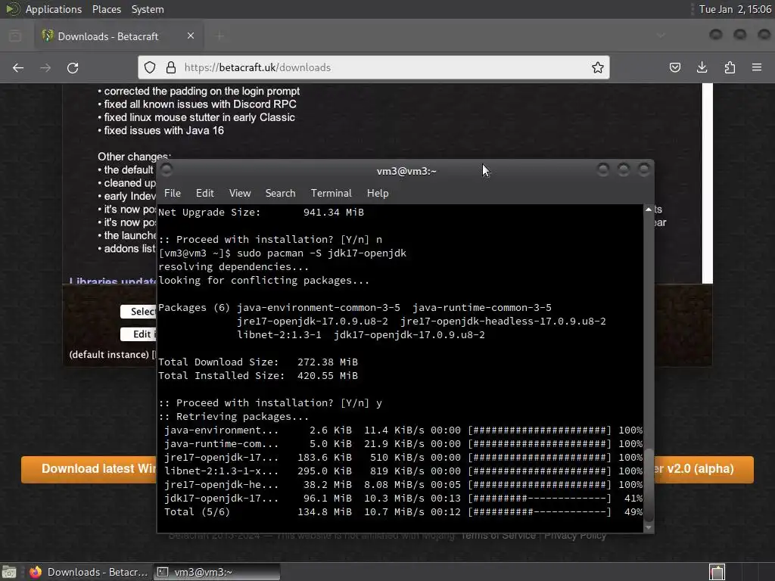Open the terminal File menu
Screen dimensions: 775x581
173,193
